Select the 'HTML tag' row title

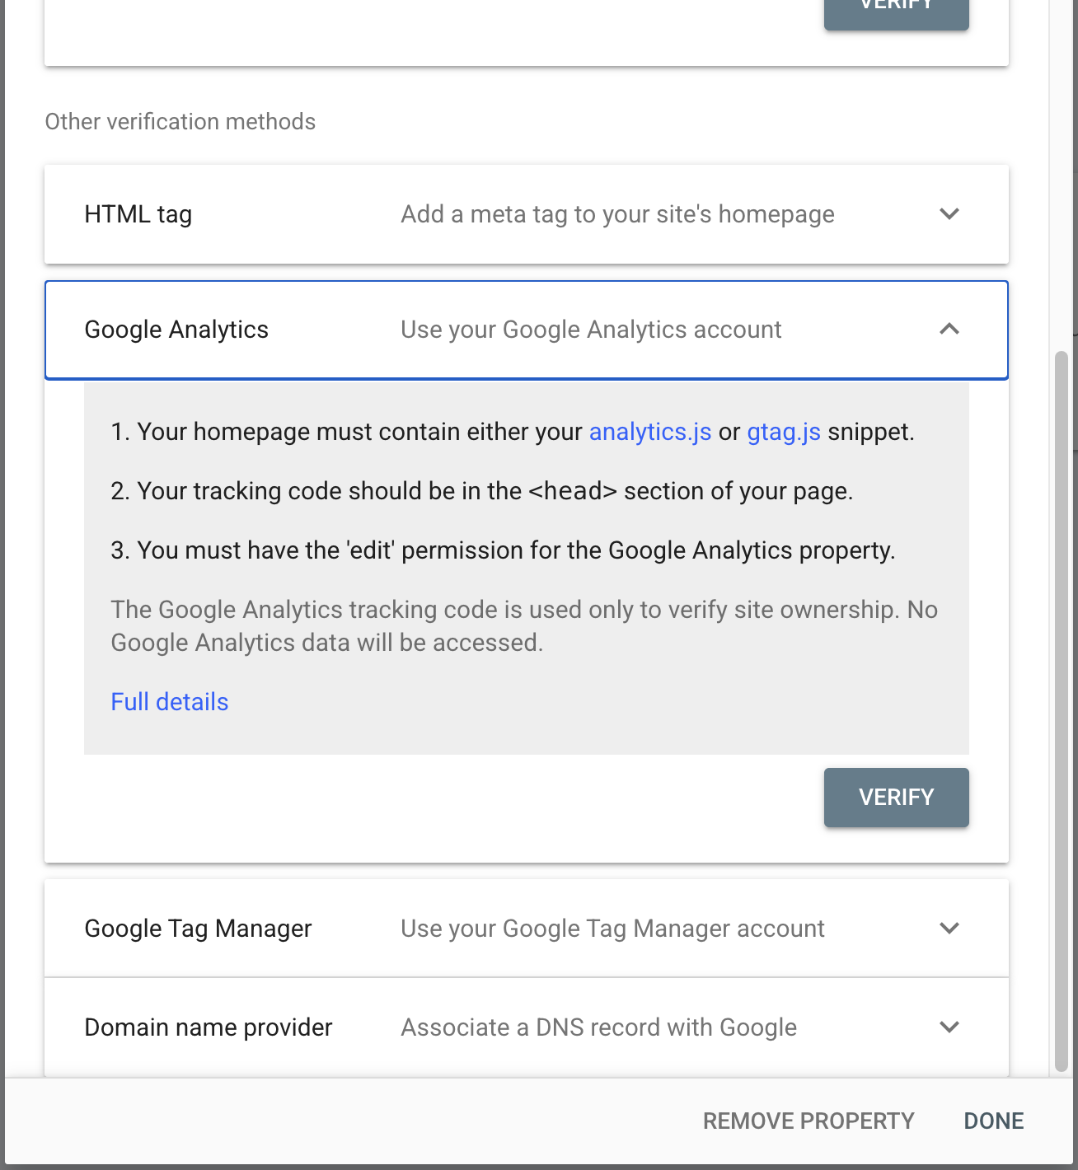(138, 214)
